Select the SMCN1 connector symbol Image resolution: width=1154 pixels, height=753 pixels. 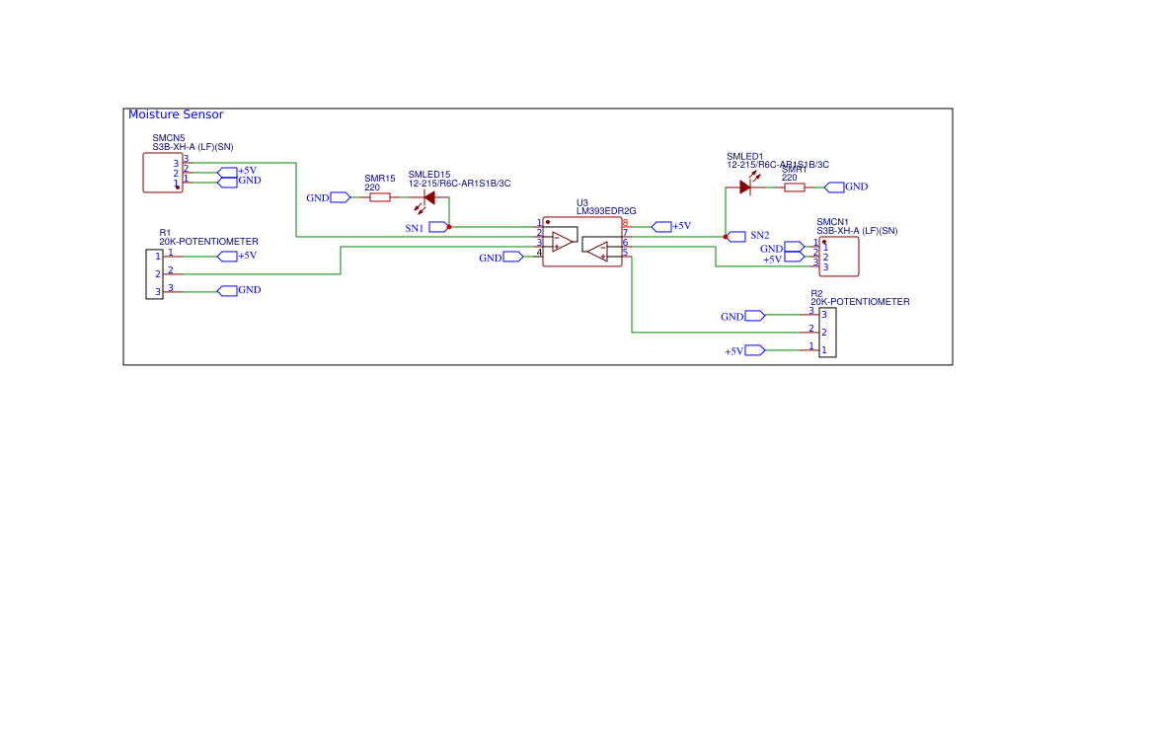pyautogui.click(x=839, y=257)
